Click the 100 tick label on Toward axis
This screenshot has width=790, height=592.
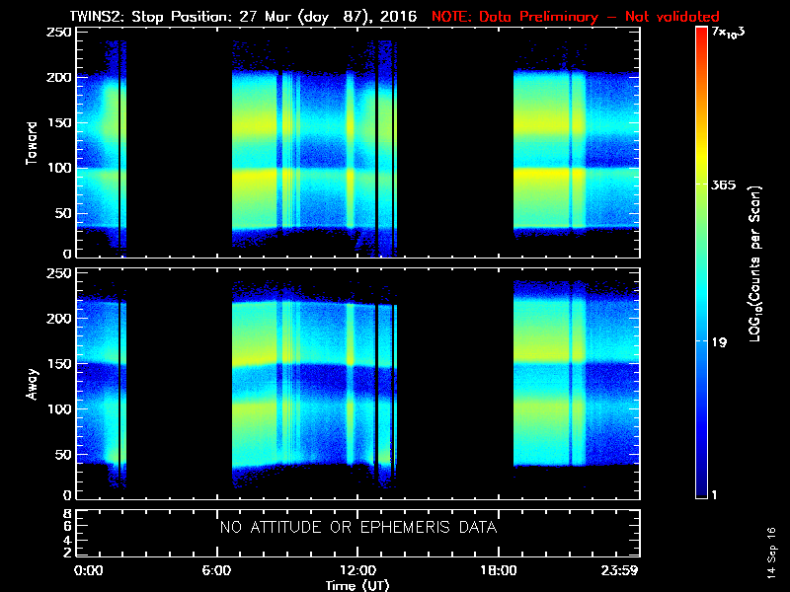click(x=59, y=168)
